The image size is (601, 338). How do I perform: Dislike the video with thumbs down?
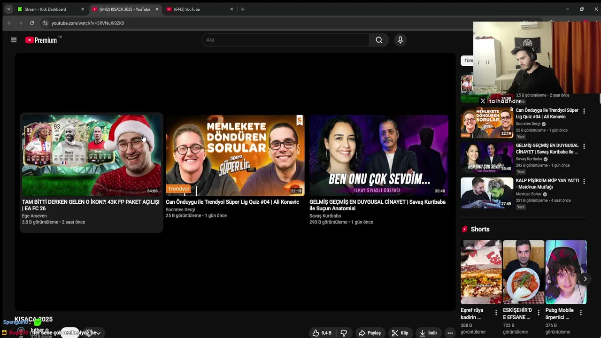click(344, 333)
